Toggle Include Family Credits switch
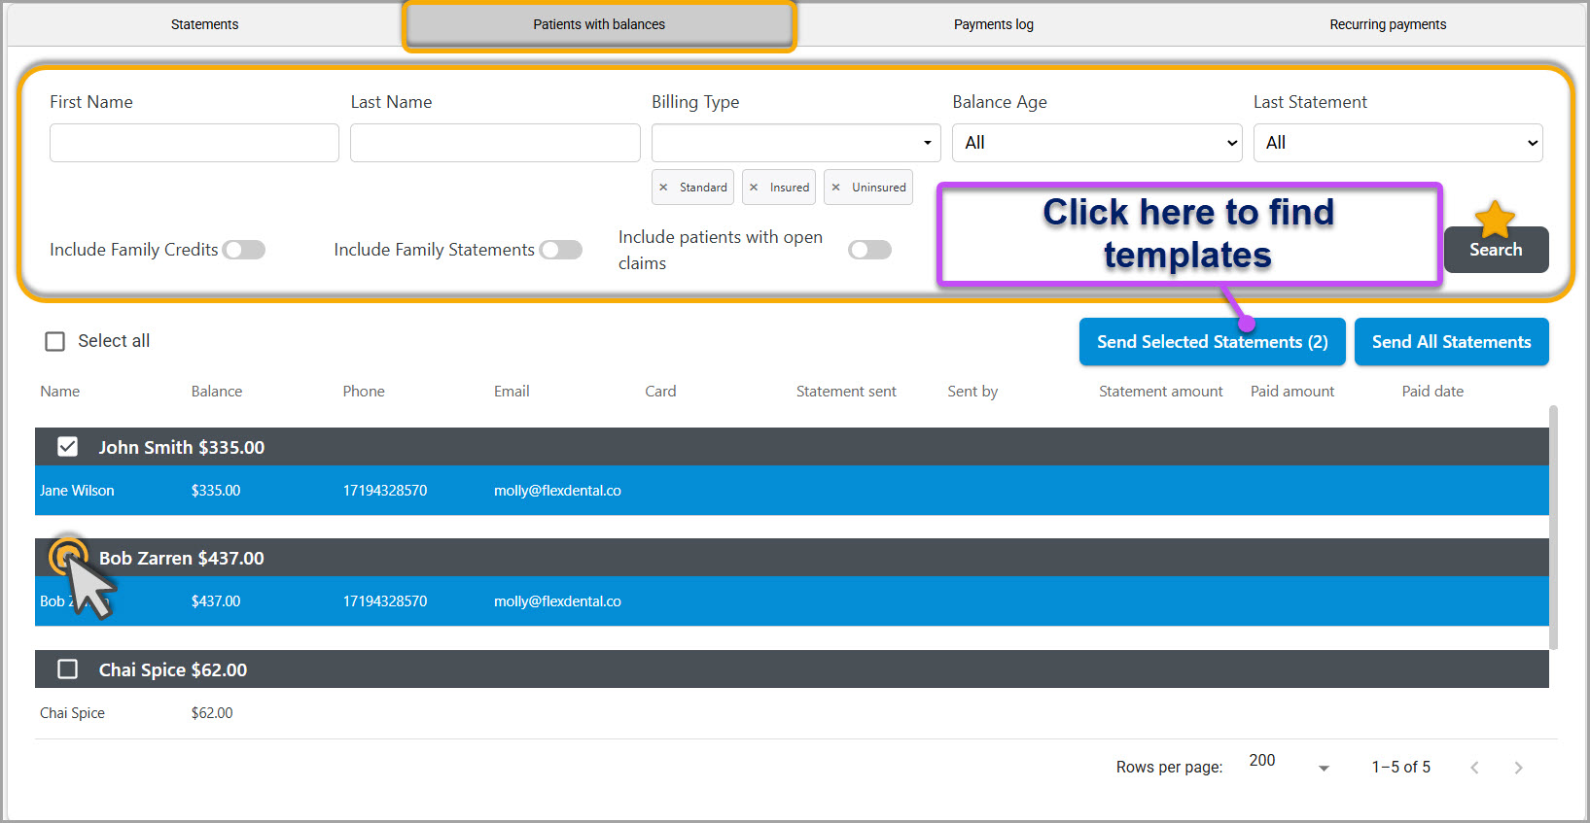1590x823 pixels. click(244, 250)
